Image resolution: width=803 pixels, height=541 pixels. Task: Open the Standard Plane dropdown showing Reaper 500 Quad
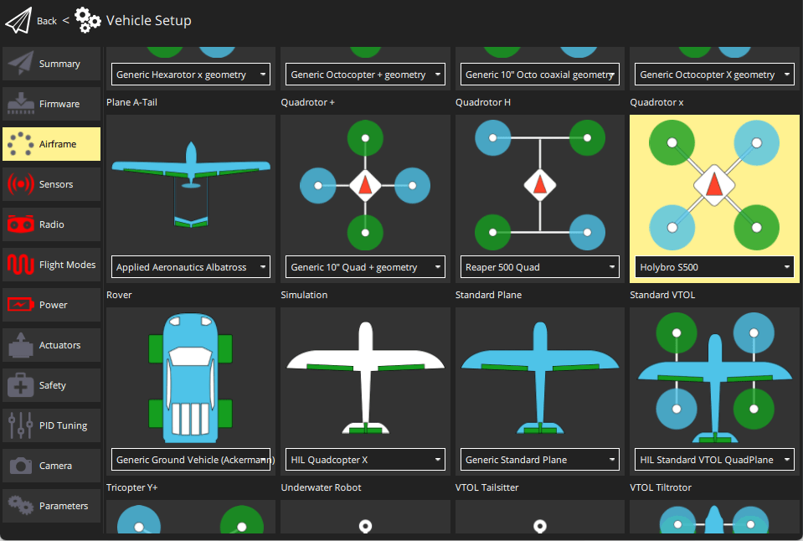pyautogui.click(x=539, y=266)
